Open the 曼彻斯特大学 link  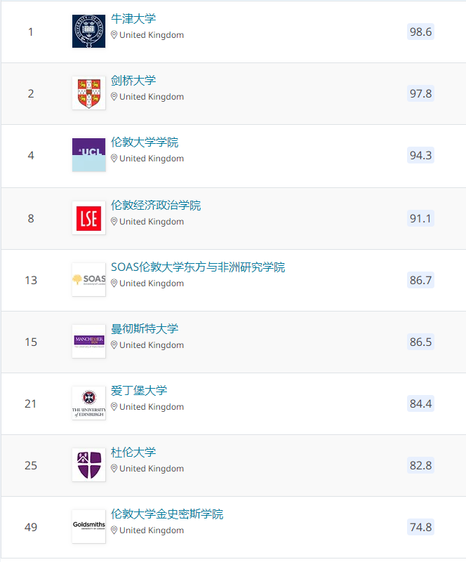[x=145, y=329]
